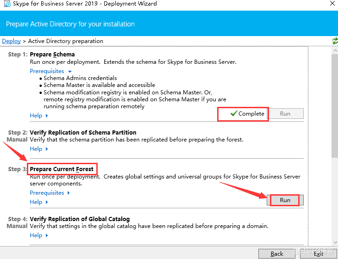The width and height of the screenshot is (338, 259).
Task: Expand Help under Verify Replication of Schema Partition
Action: tap(39, 149)
